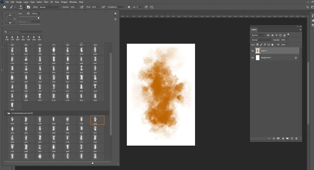The image size is (314, 170).
Task: Prevent artboard auto-nesting lock icon
Action: [269, 45]
